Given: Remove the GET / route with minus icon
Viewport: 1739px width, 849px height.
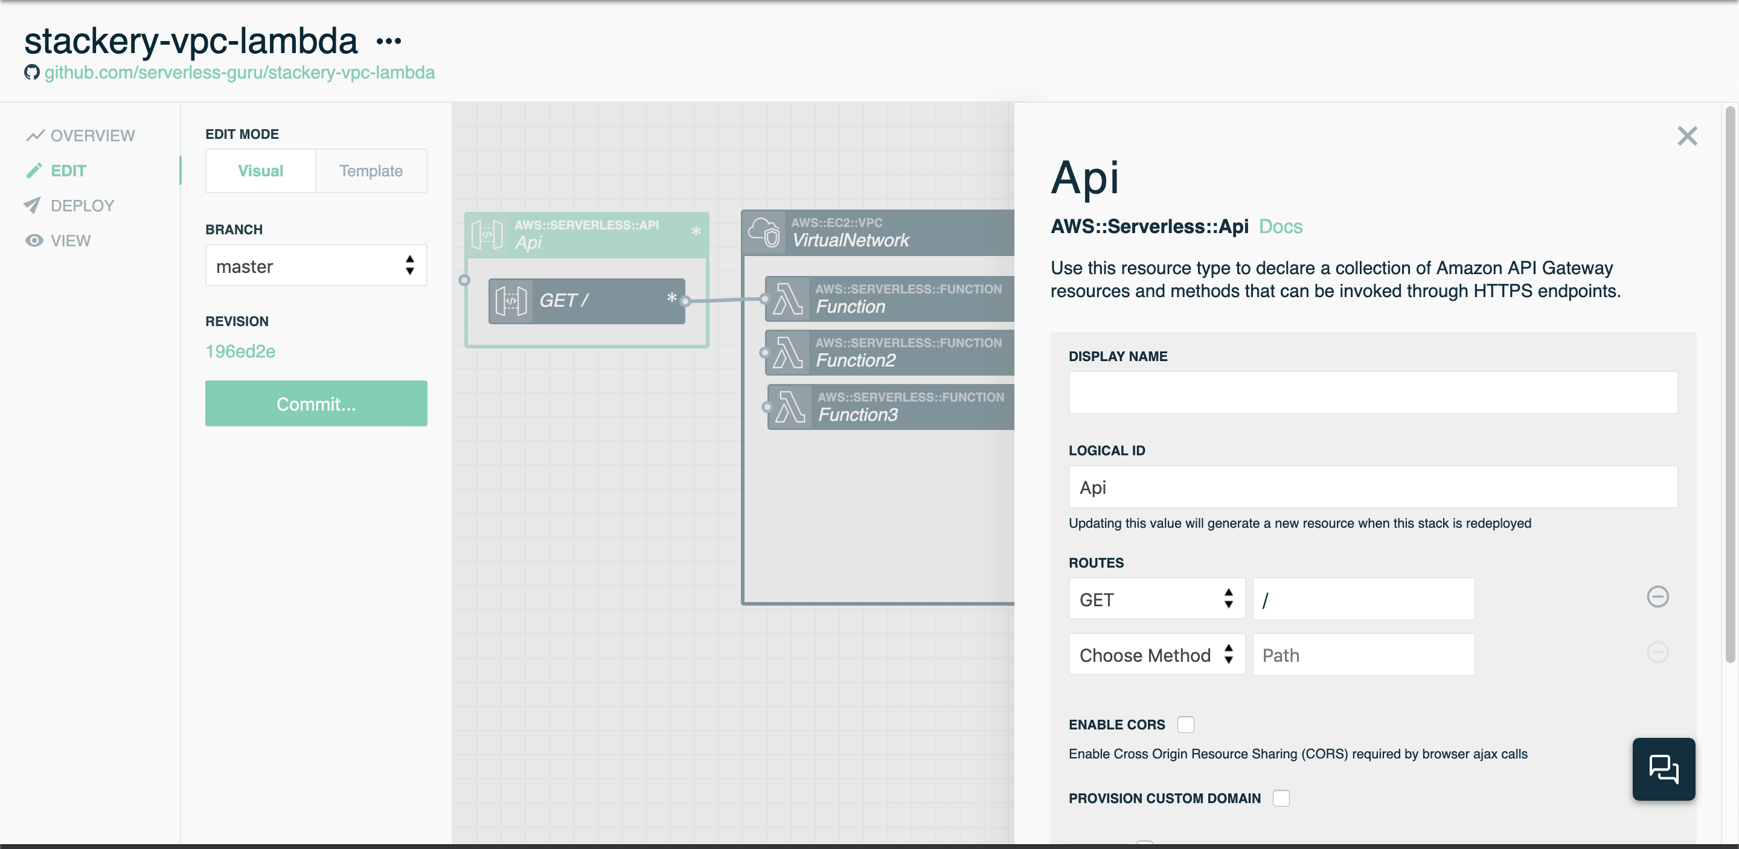Looking at the screenshot, I should pyautogui.click(x=1657, y=597).
